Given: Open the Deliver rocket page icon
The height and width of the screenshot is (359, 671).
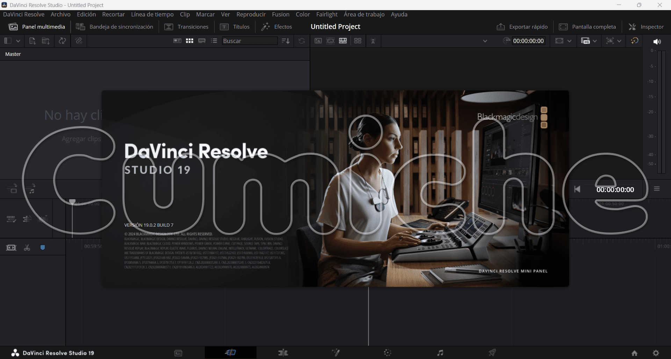Looking at the screenshot, I should tap(492, 353).
